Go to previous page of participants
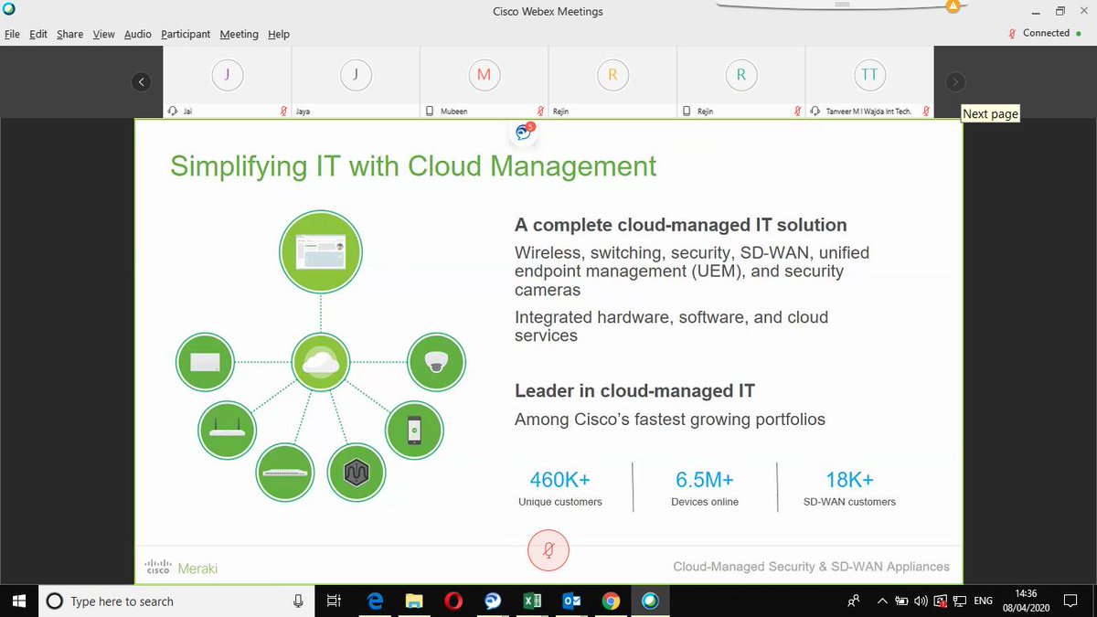1097x617 pixels. coord(141,81)
